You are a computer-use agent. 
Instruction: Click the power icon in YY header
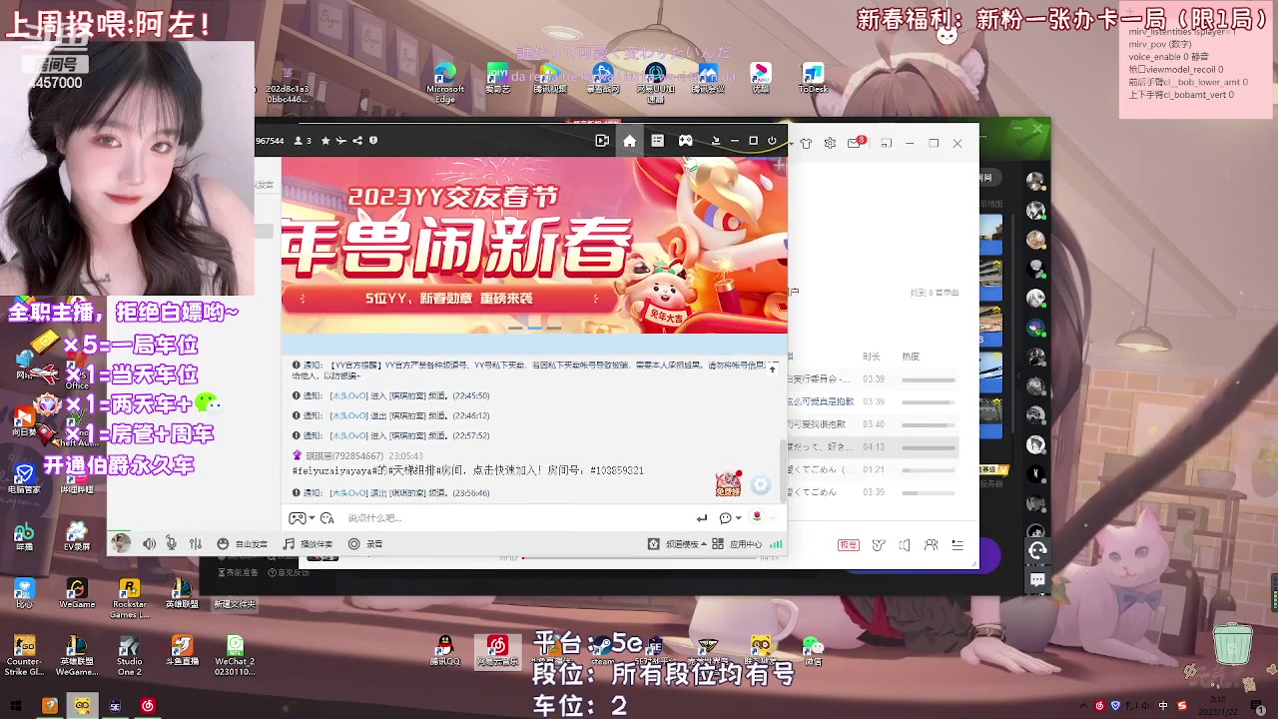(x=772, y=141)
